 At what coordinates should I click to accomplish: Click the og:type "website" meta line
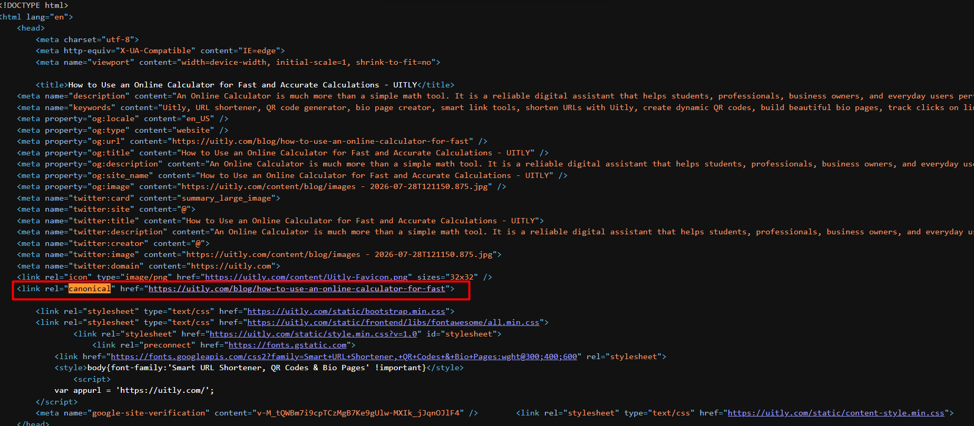(123, 130)
